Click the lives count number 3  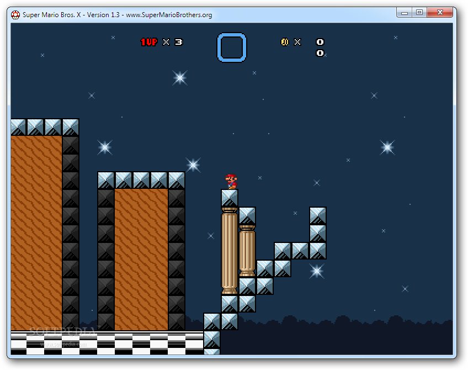tap(178, 42)
